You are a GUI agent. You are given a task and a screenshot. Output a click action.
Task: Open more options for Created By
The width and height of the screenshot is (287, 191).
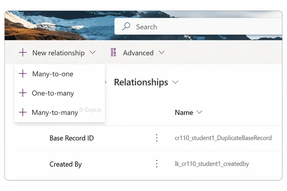(157, 164)
